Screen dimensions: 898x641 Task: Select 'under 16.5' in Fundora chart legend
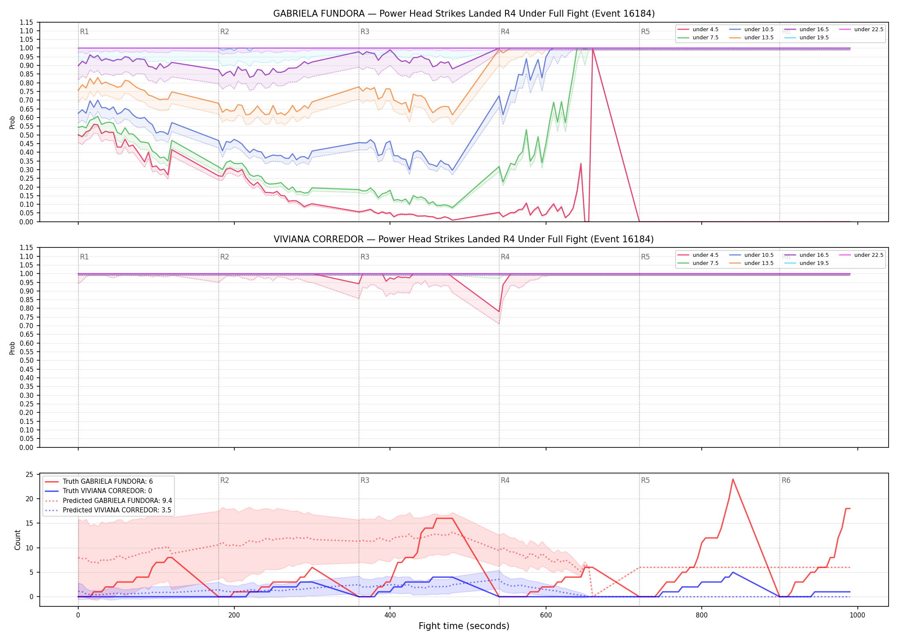[x=807, y=29]
